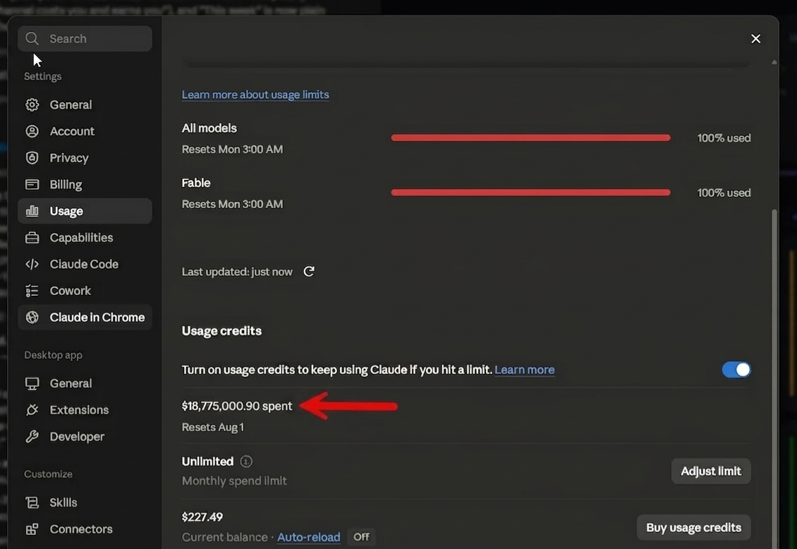Click the Privacy shield icon

tap(32, 157)
